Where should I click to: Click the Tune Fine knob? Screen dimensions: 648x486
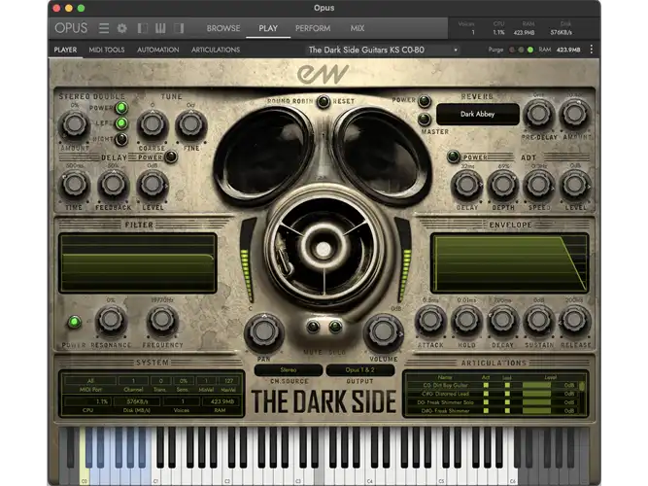190,123
